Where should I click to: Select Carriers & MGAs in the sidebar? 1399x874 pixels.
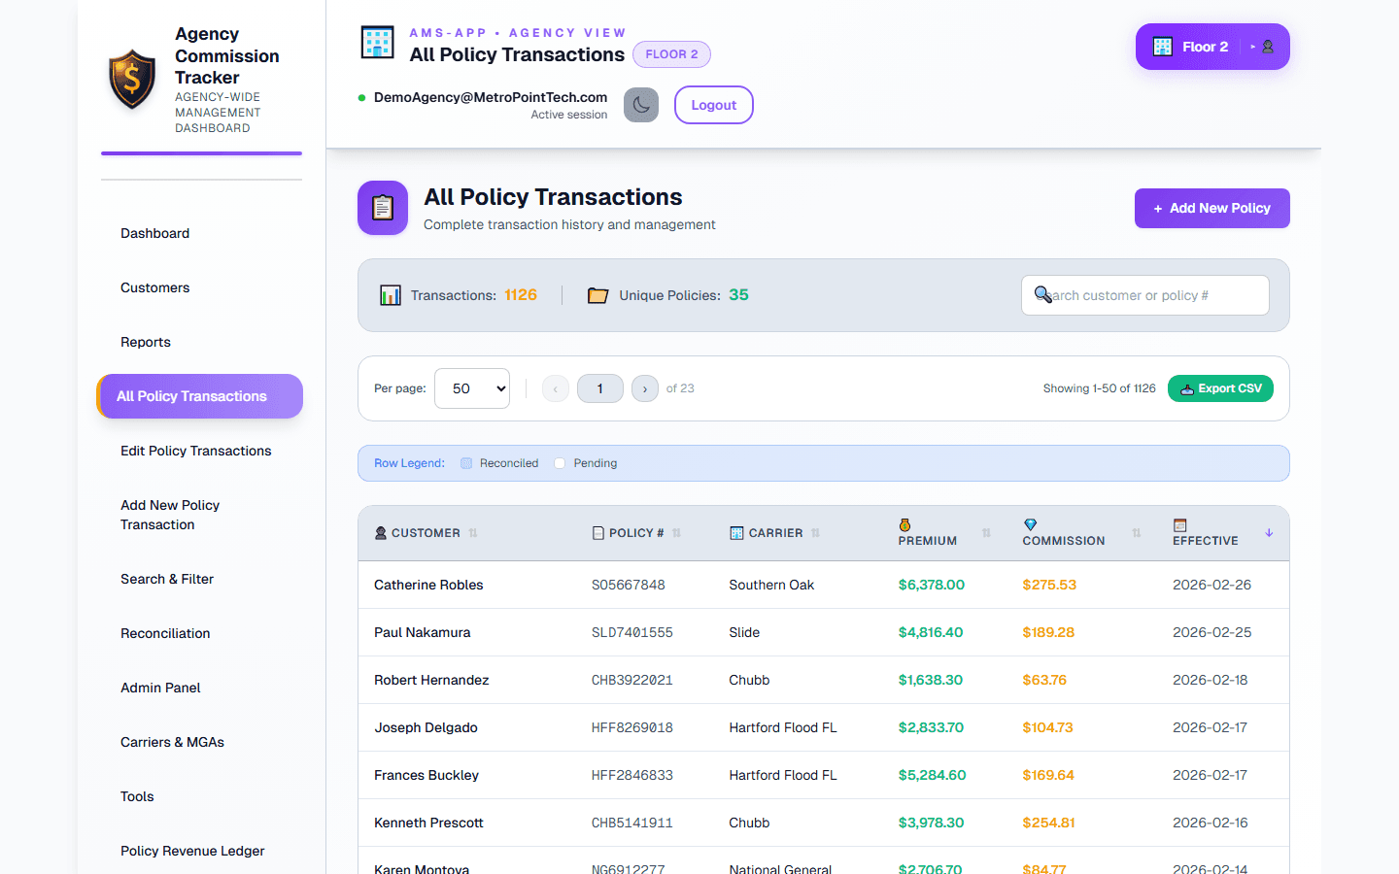coord(172,742)
